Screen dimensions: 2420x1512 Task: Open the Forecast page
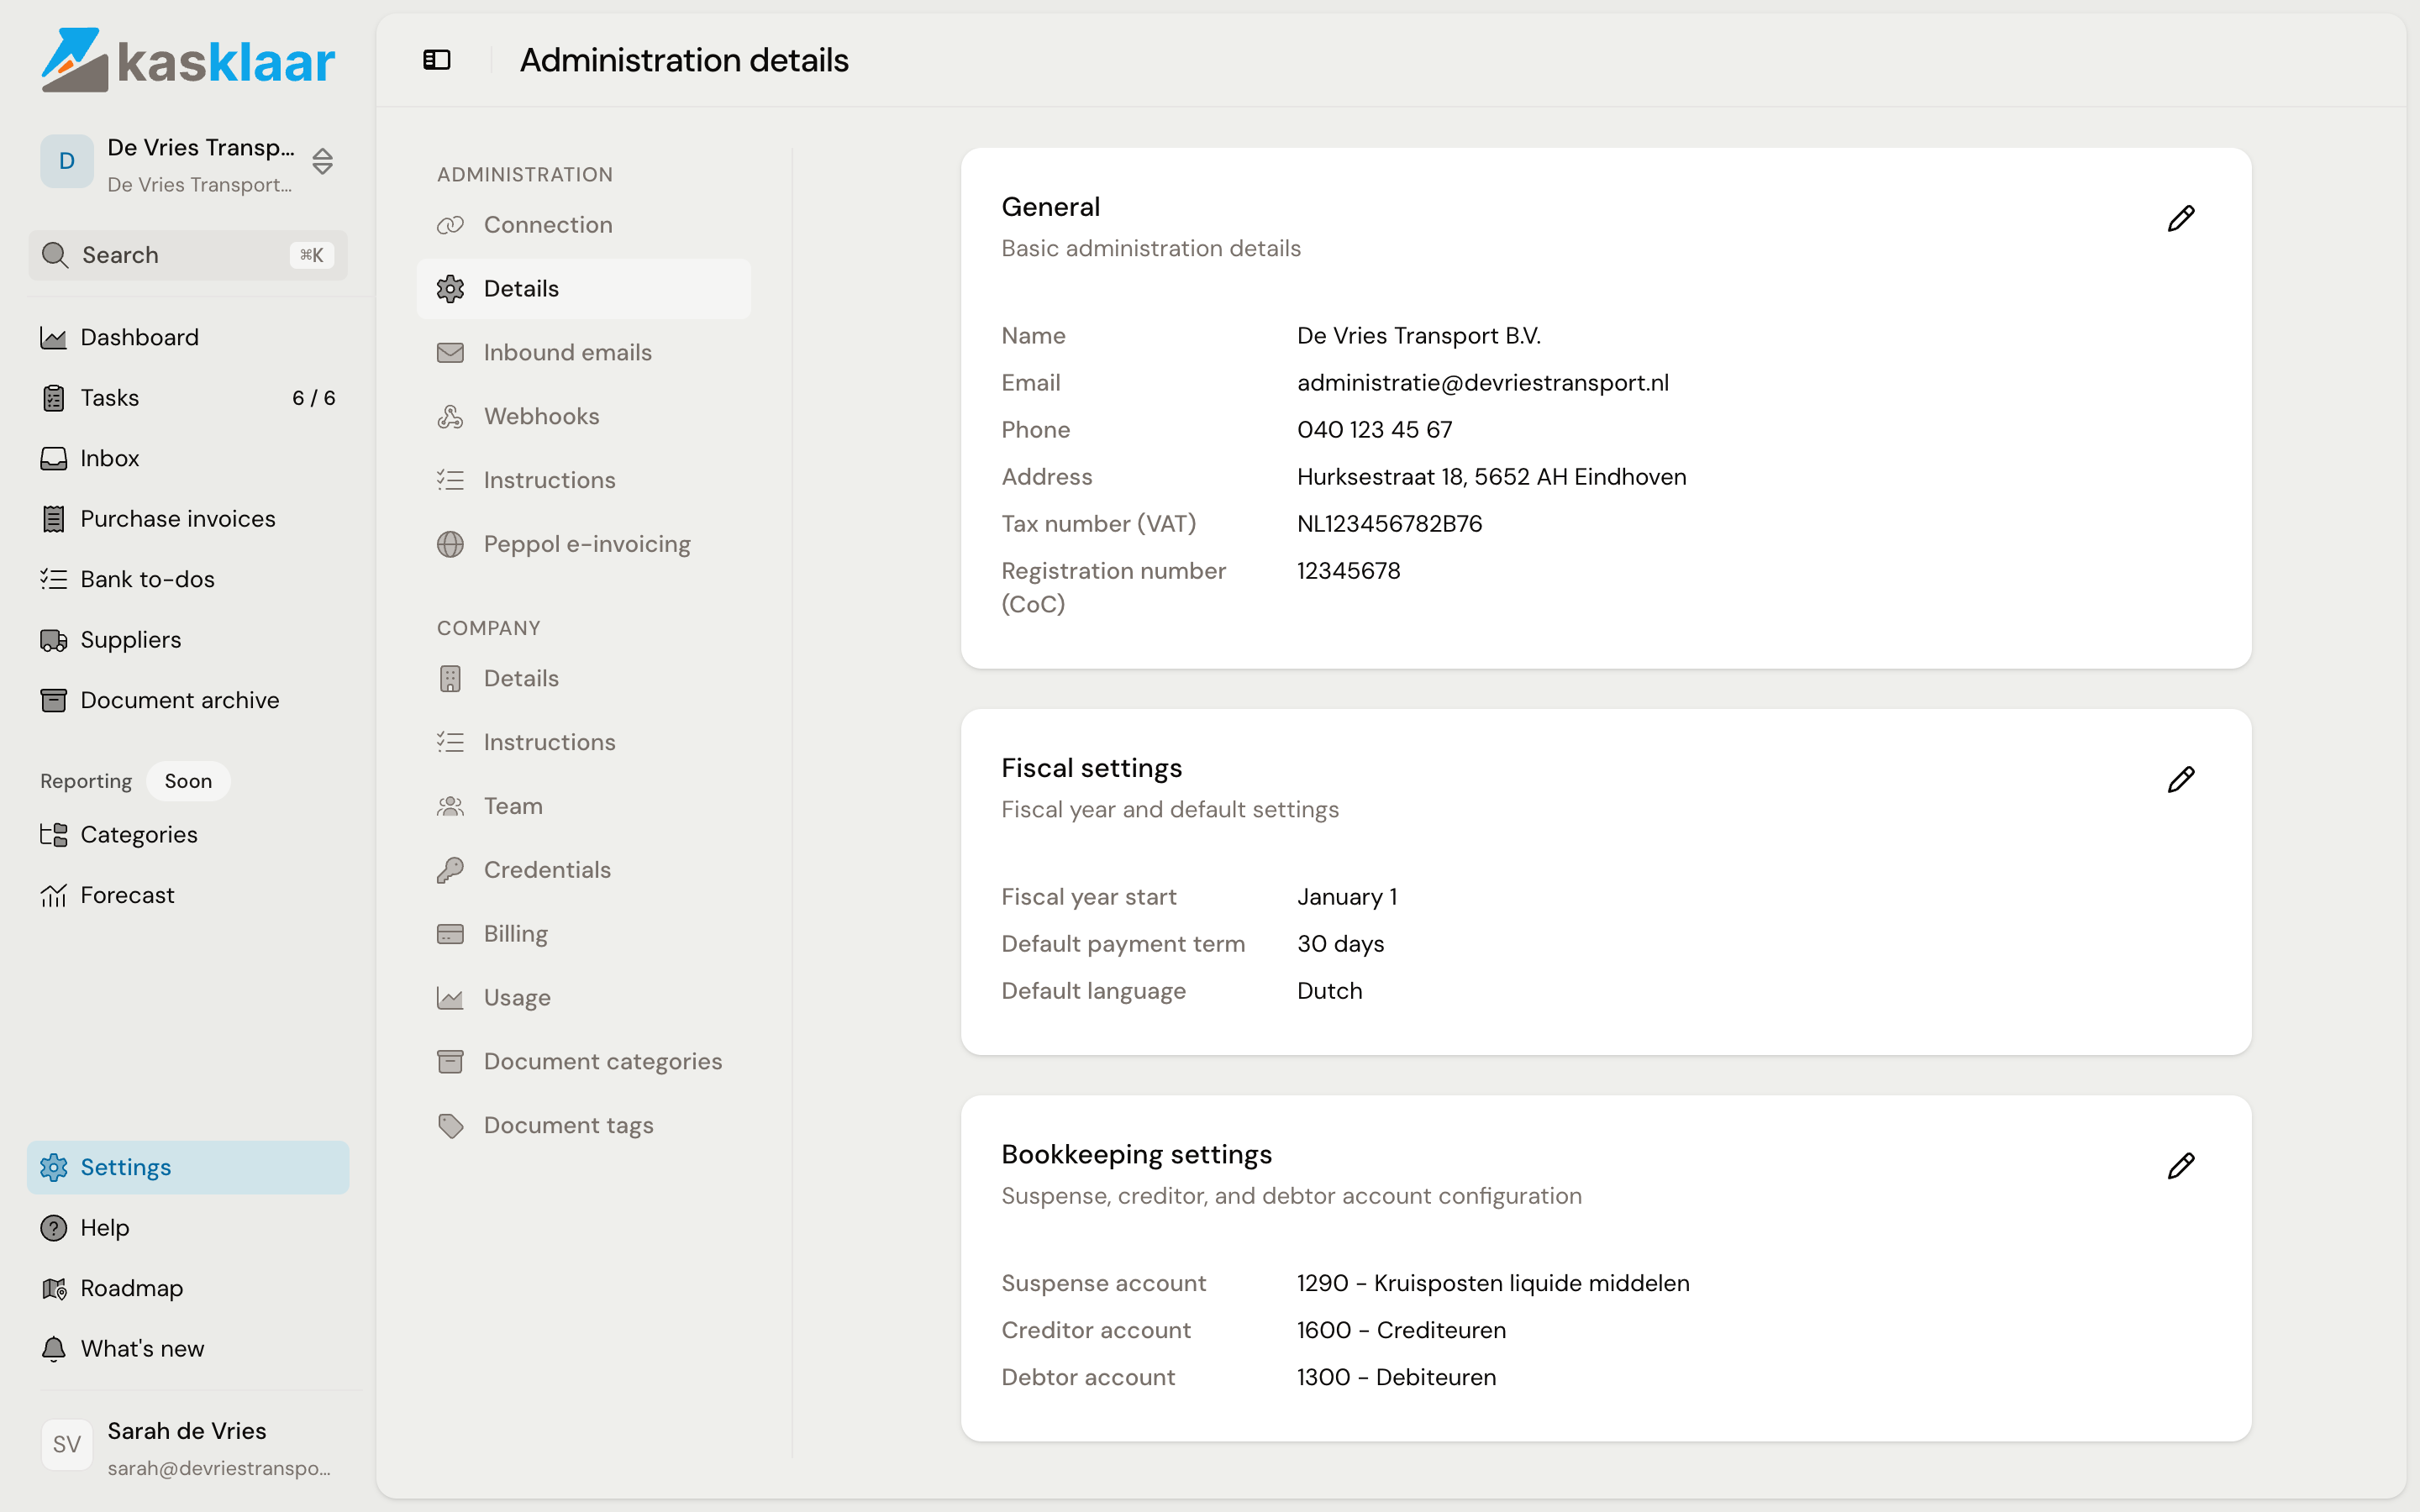click(188, 896)
